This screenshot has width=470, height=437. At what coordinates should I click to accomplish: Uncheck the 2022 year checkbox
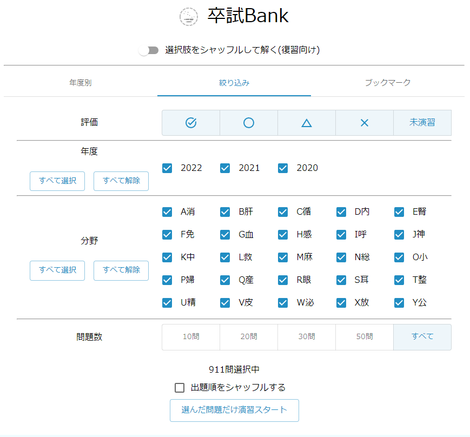point(168,168)
